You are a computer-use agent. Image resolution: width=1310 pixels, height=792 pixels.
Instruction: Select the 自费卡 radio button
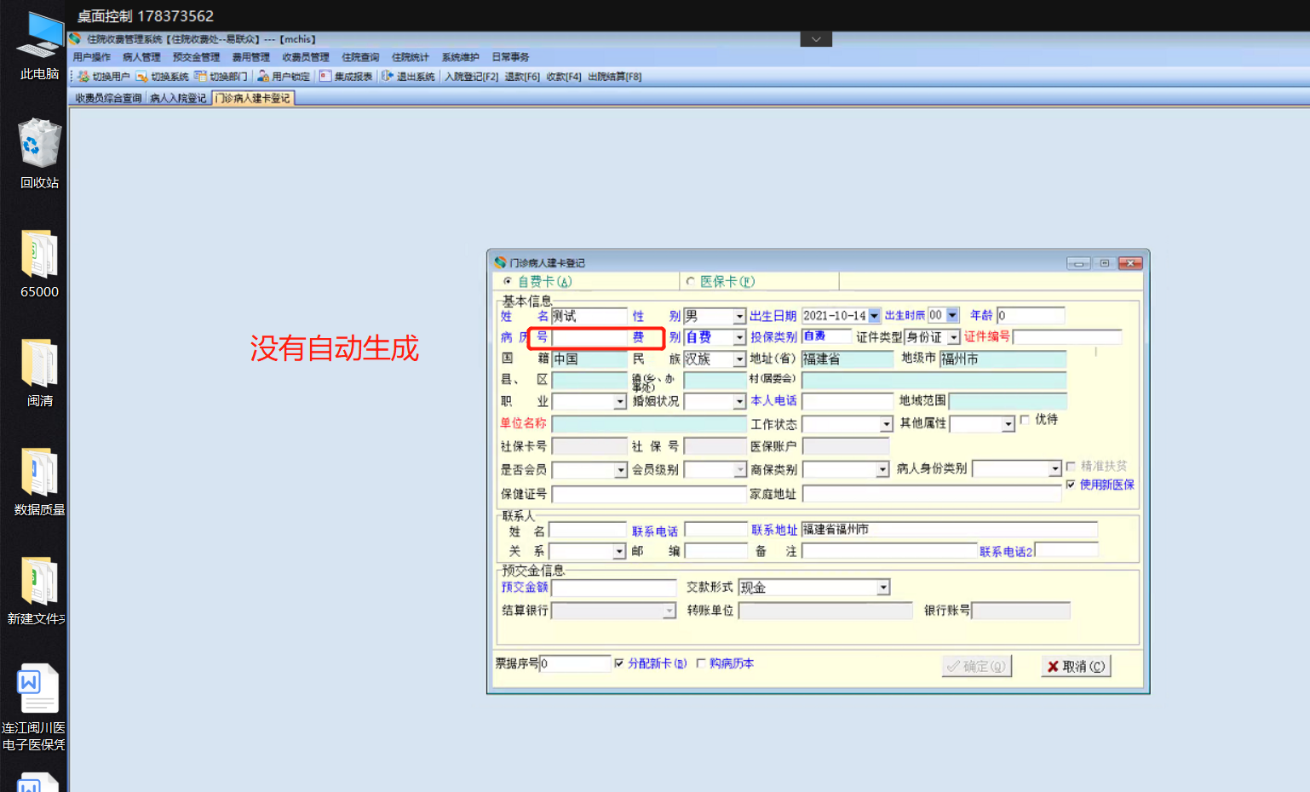coord(508,282)
